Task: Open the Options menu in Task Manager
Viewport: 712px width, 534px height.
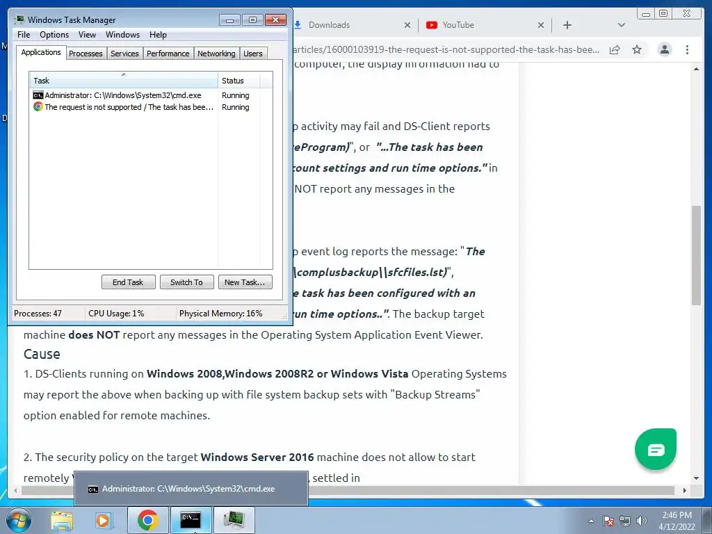Action: pos(54,35)
